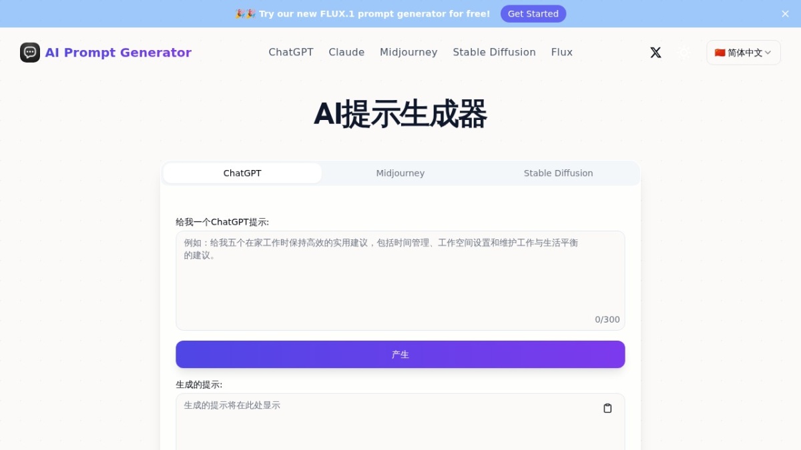Open Claude in the top navigation
This screenshot has height=450, width=801.
[346, 52]
